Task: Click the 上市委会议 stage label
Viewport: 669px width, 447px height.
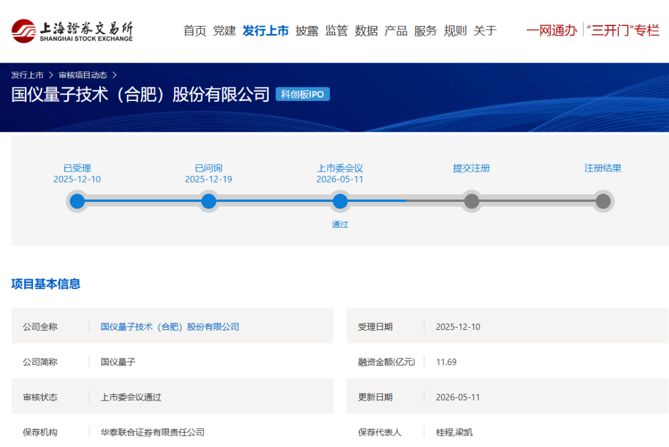Action: point(340,168)
